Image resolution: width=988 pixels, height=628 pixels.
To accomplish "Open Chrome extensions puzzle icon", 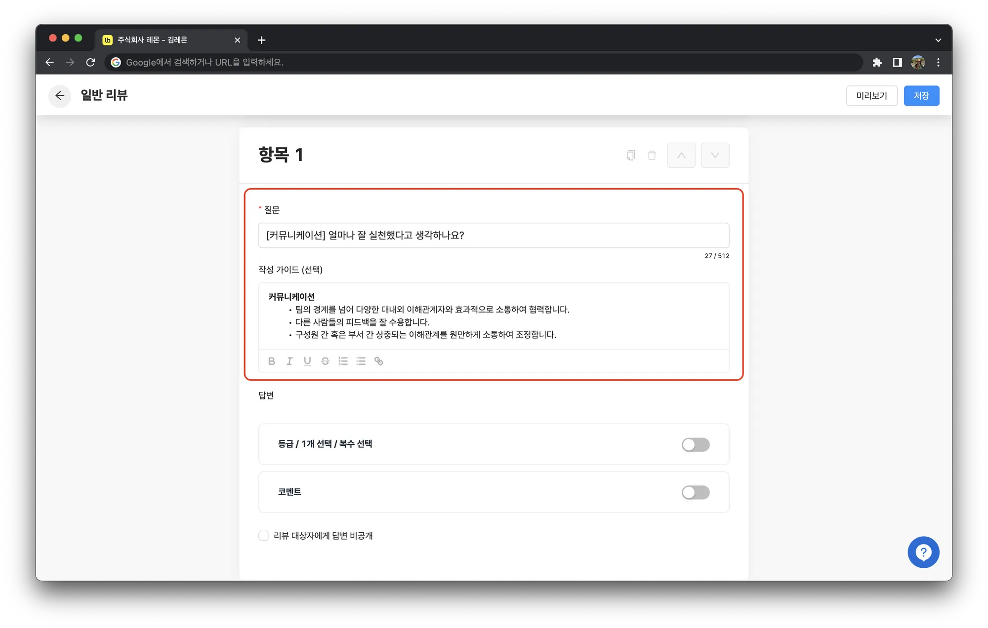I will (877, 62).
